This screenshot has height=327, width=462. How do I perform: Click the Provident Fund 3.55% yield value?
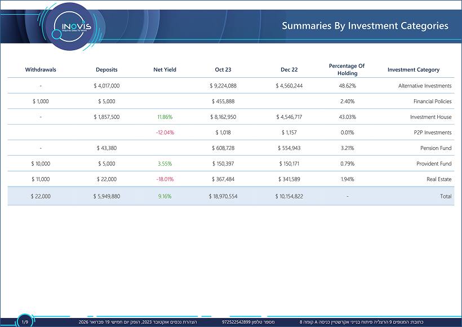click(165, 163)
